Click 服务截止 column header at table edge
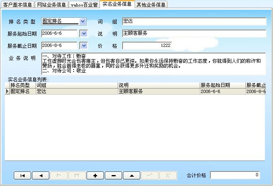The height and width of the screenshot is (186, 273). pyautogui.click(x=256, y=85)
